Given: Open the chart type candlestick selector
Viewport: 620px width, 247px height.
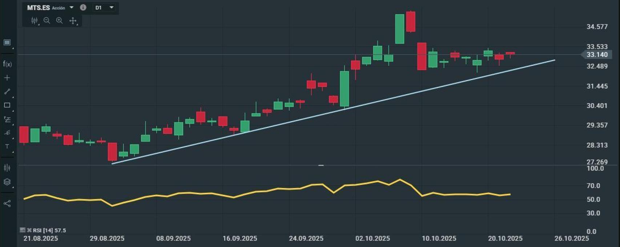Looking at the screenshot, I should pyautogui.click(x=35, y=21).
